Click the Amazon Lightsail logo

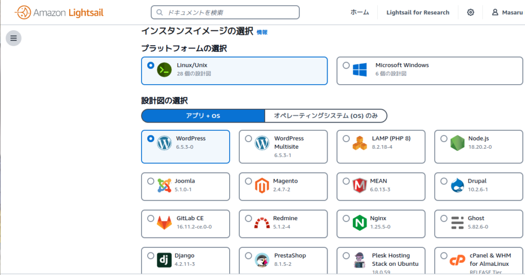[59, 12]
